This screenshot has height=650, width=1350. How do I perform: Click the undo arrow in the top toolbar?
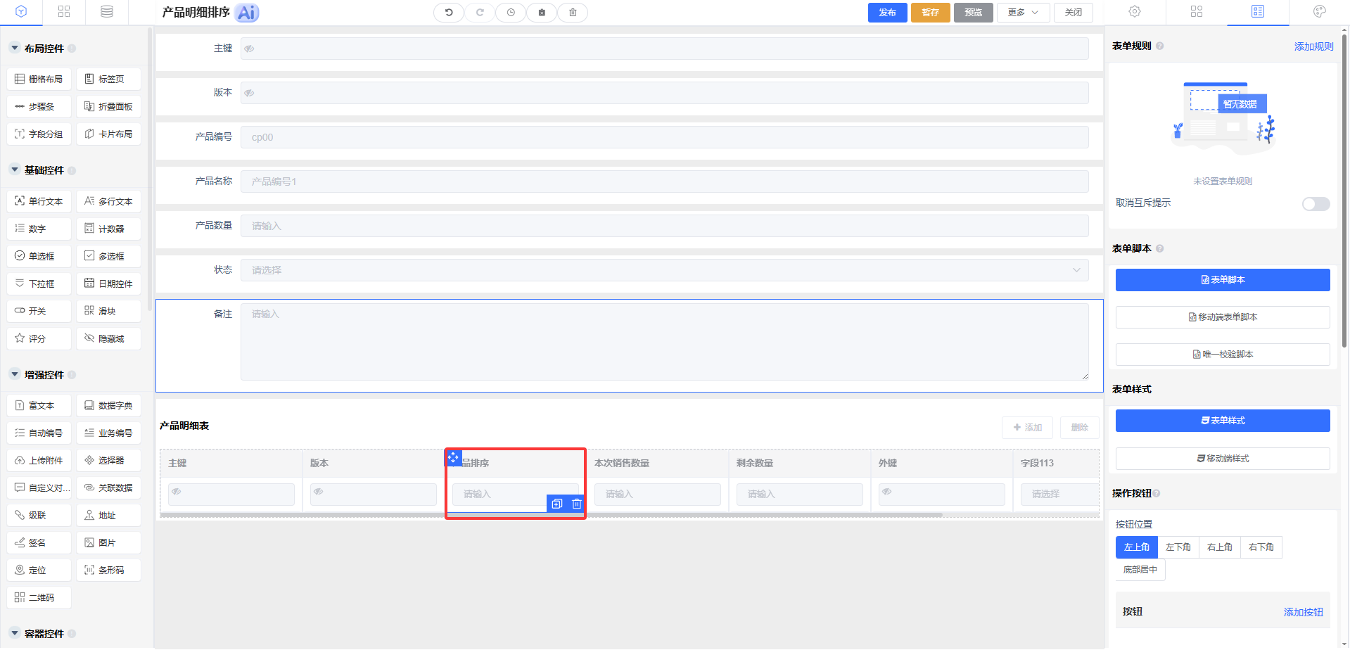[448, 13]
